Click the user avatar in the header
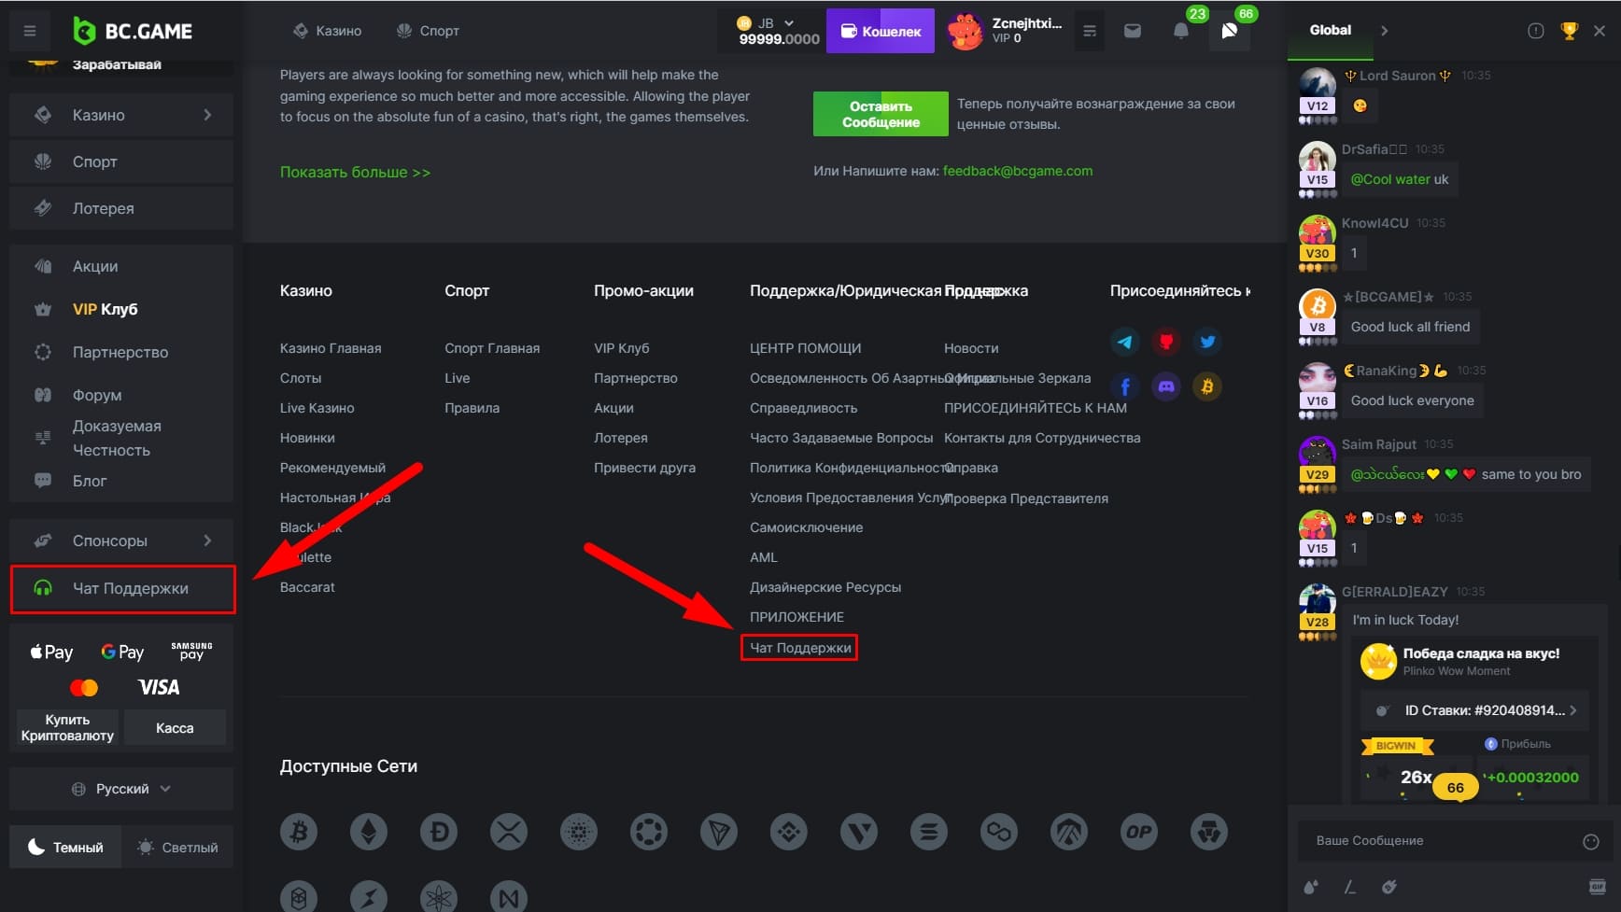The height and width of the screenshot is (912, 1621). (965, 31)
